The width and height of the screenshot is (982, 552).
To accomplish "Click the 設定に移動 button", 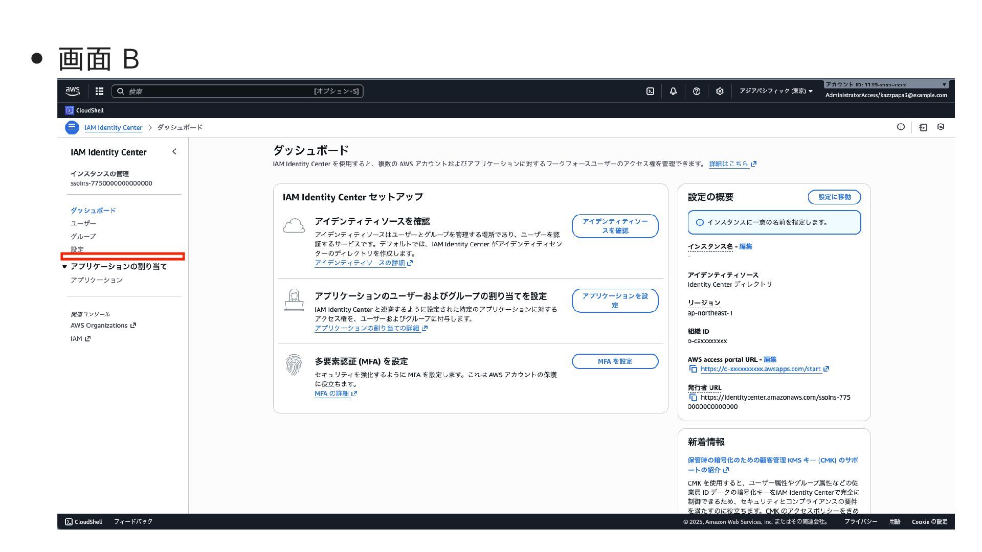I will [x=834, y=197].
